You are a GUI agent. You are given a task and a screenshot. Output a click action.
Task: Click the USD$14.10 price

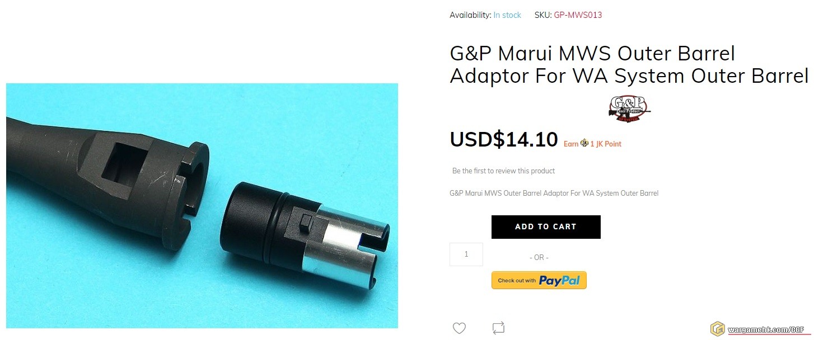click(x=504, y=139)
